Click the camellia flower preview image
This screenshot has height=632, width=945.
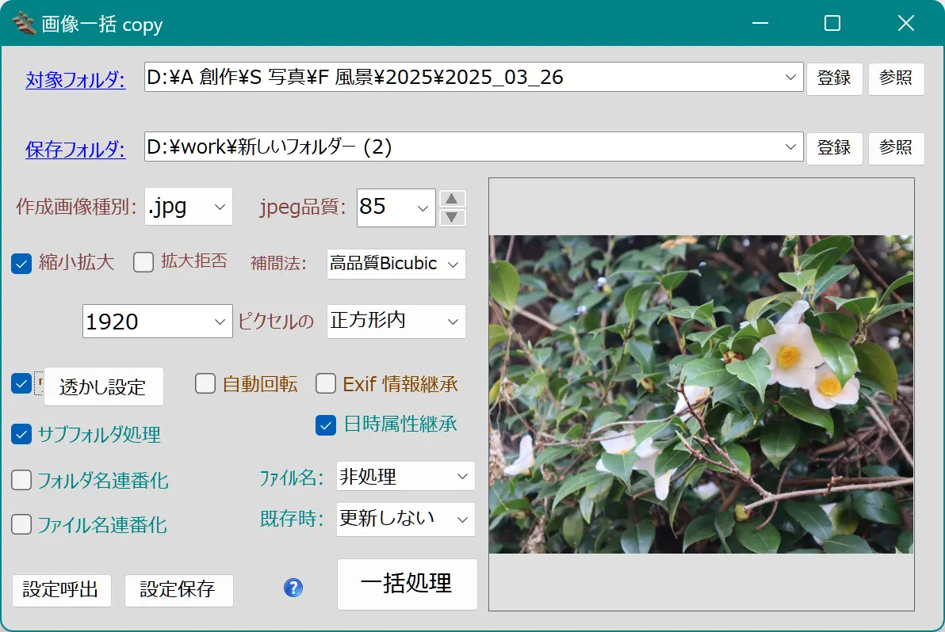[701, 394]
